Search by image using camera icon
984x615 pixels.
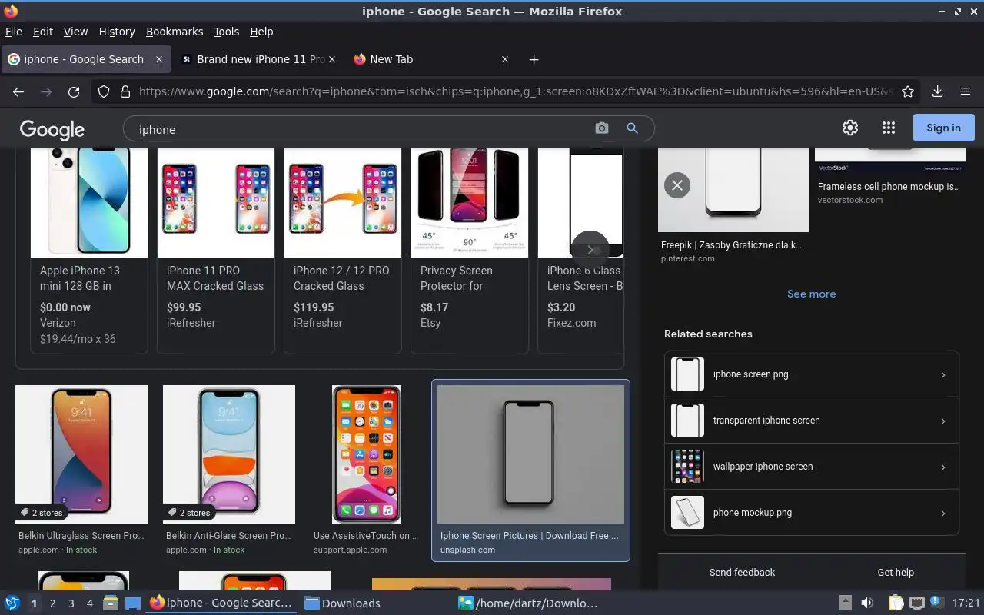pos(602,128)
